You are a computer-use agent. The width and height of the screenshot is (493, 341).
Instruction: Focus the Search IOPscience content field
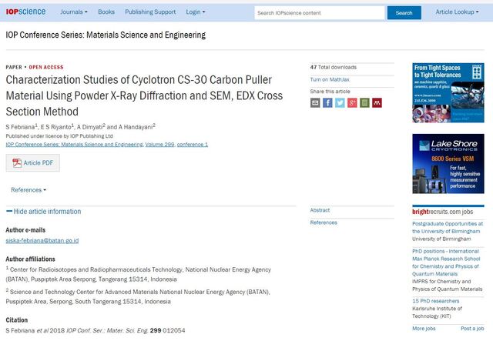[319, 13]
